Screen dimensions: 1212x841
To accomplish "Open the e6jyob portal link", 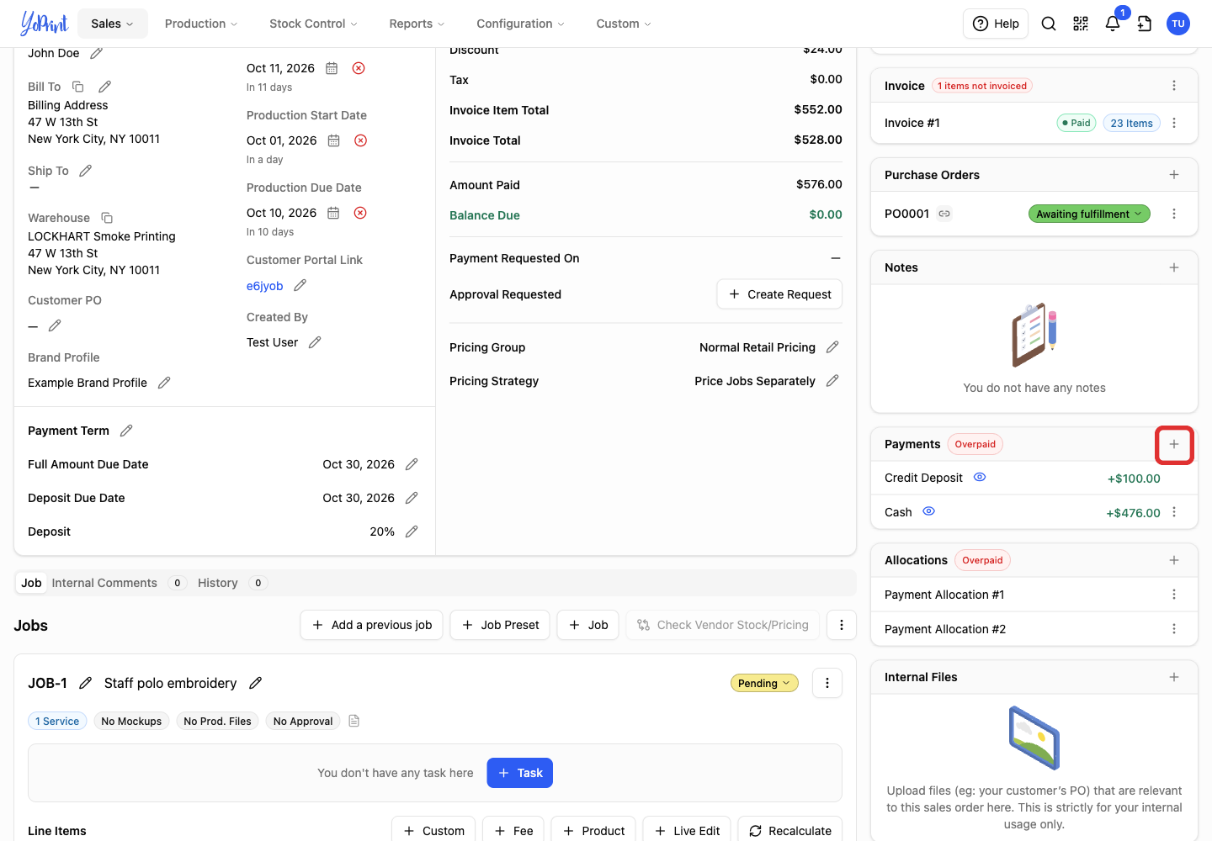I will [x=264, y=286].
